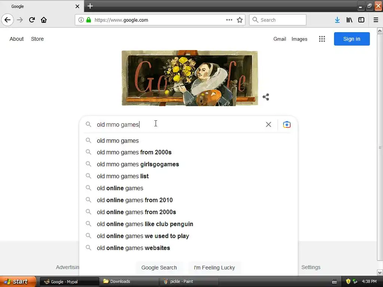Select the Google tab

coord(42,6)
